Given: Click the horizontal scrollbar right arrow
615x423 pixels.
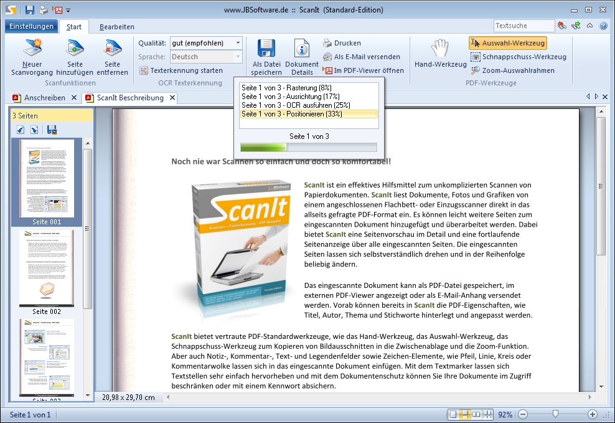Looking at the screenshot, I should point(589,397).
